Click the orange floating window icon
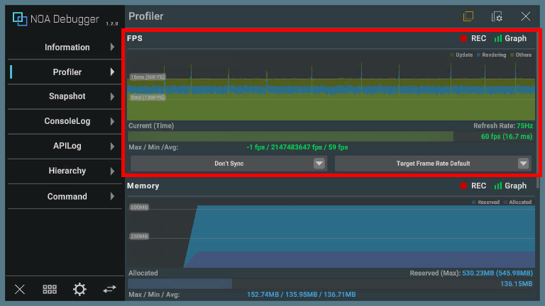The image size is (545, 306). [468, 16]
